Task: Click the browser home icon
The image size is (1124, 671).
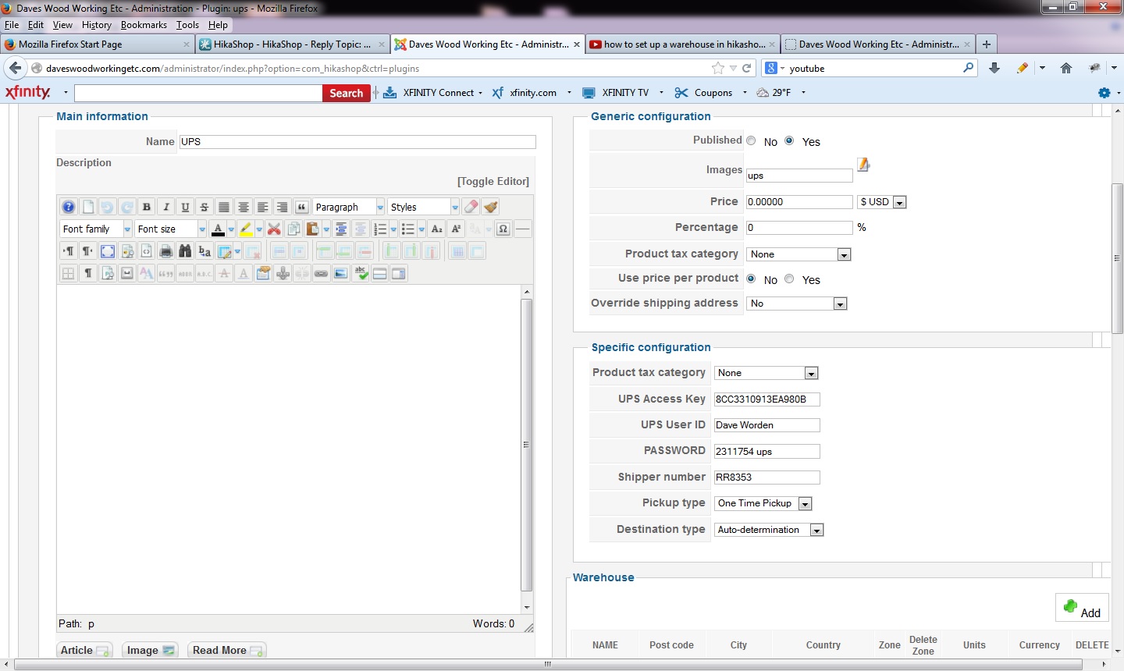Action: click(1066, 68)
